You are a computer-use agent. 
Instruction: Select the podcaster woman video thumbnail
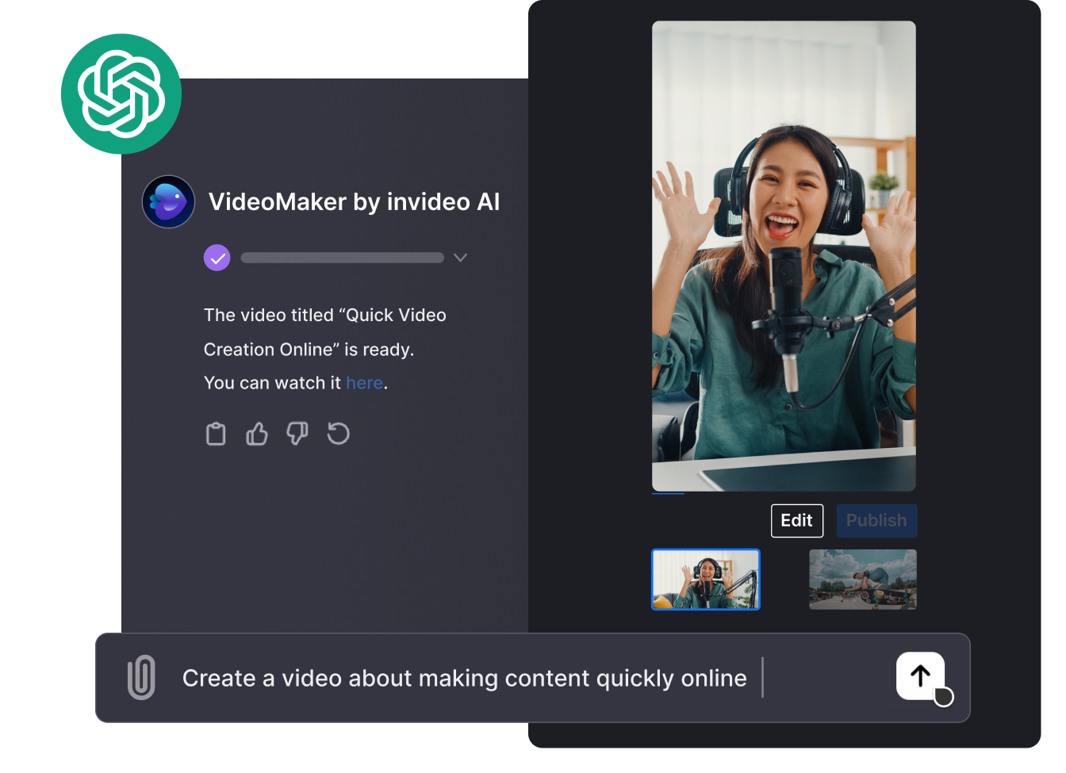tap(705, 580)
